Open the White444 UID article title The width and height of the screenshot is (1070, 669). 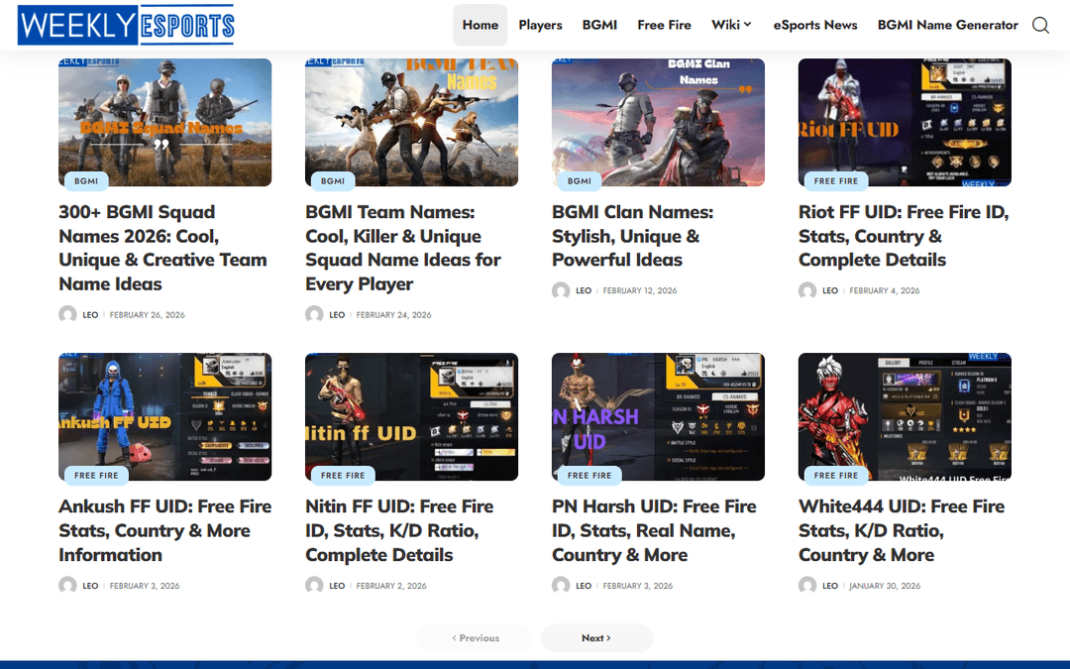point(902,530)
